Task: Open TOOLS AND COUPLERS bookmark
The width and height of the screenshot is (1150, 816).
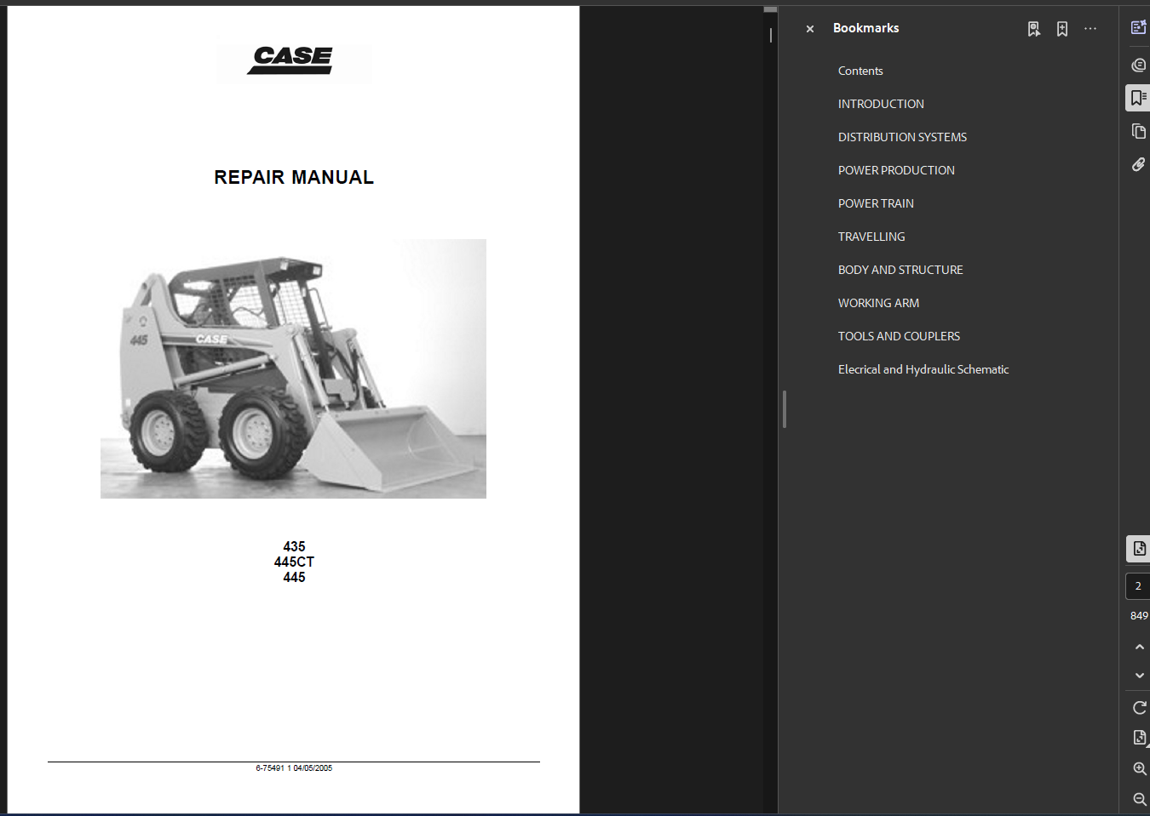Action: pos(899,336)
